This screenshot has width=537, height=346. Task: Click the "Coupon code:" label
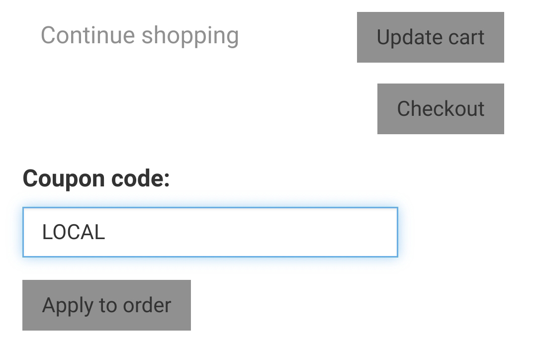96,179
